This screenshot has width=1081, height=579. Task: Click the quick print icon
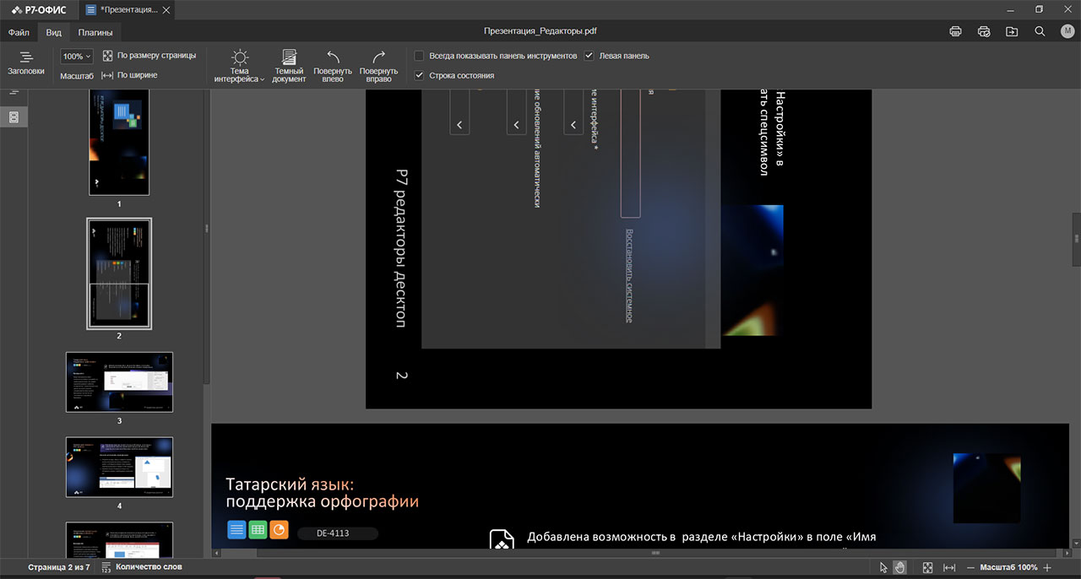tap(984, 31)
